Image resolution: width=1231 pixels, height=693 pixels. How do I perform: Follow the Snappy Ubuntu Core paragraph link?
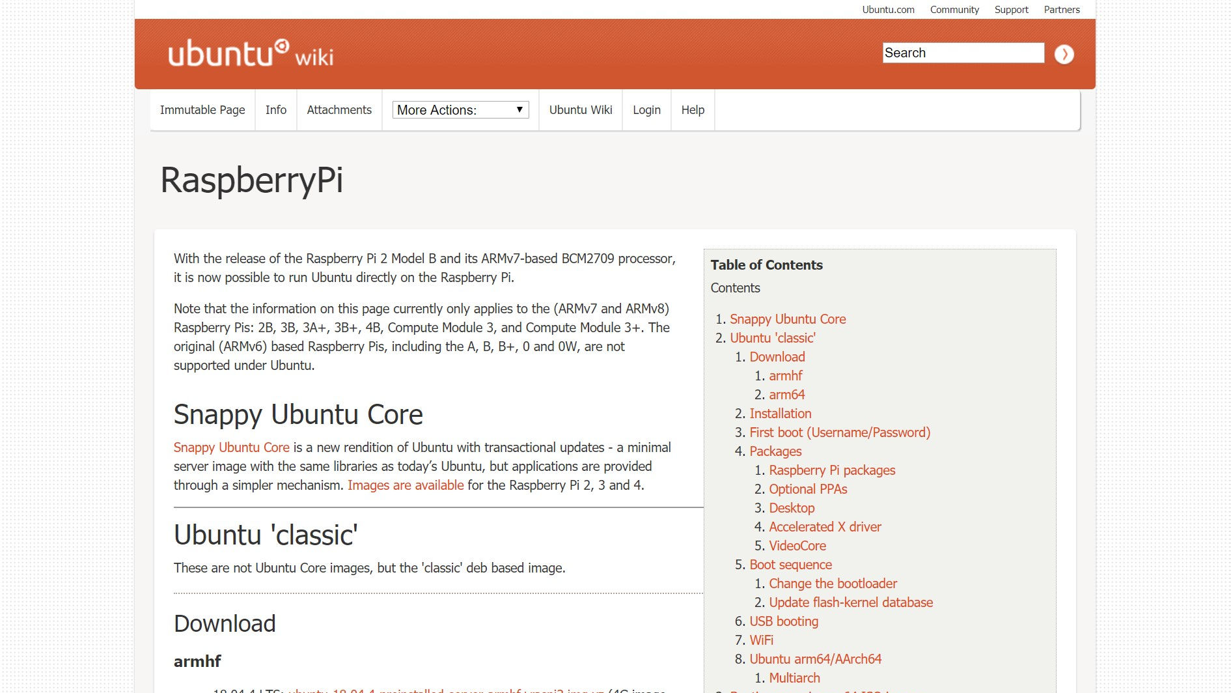coord(231,447)
